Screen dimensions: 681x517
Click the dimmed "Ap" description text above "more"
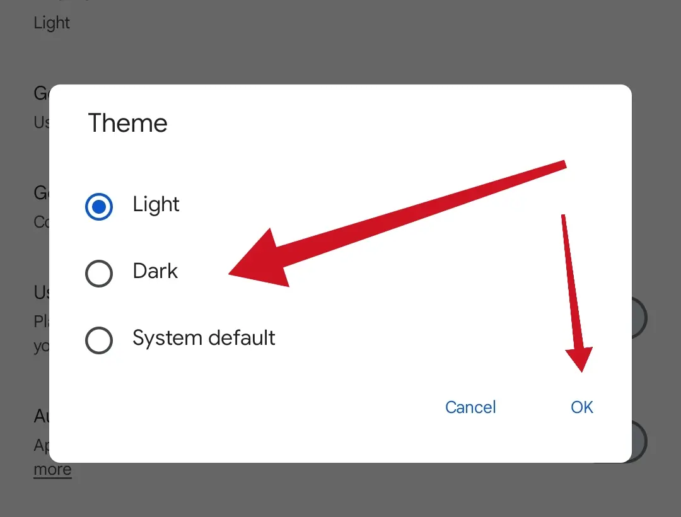pos(41,445)
